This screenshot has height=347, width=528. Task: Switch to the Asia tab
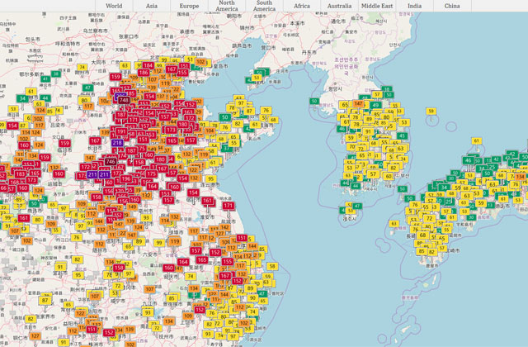pyautogui.click(x=153, y=6)
